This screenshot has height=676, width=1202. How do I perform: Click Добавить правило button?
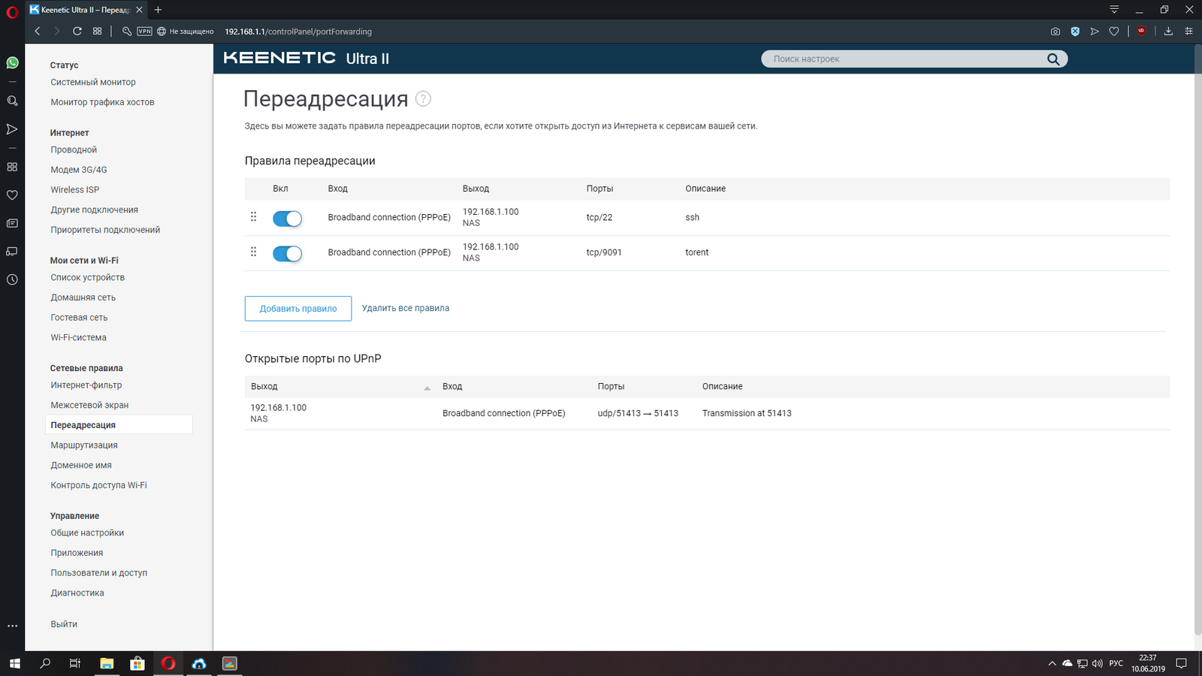(x=298, y=309)
